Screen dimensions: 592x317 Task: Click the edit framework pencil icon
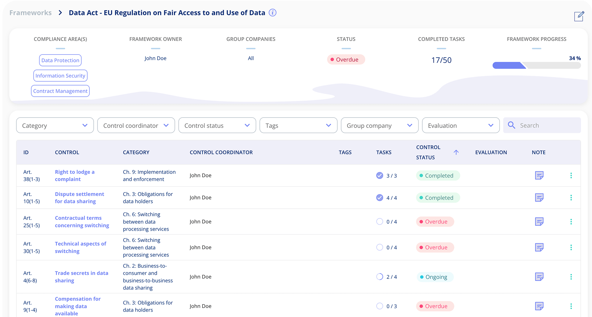coord(579,16)
